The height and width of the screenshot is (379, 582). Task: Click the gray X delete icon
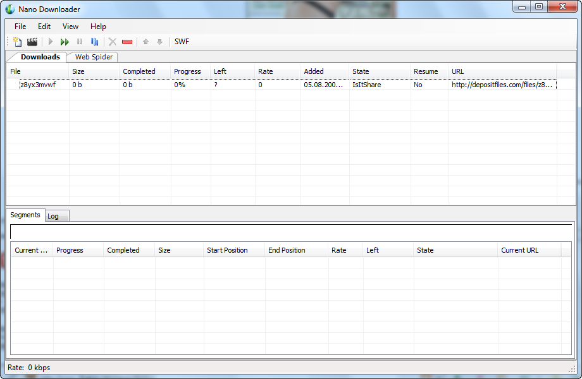tap(113, 42)
